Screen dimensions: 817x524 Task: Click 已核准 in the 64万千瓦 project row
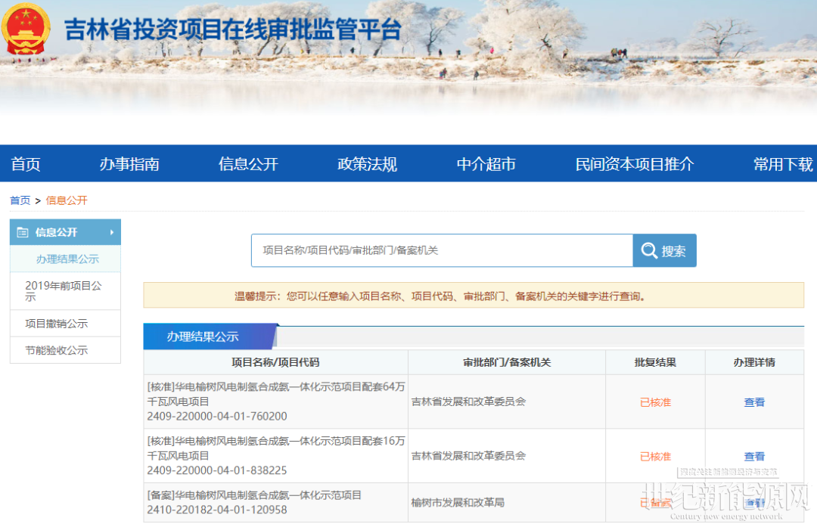point(655,402)
